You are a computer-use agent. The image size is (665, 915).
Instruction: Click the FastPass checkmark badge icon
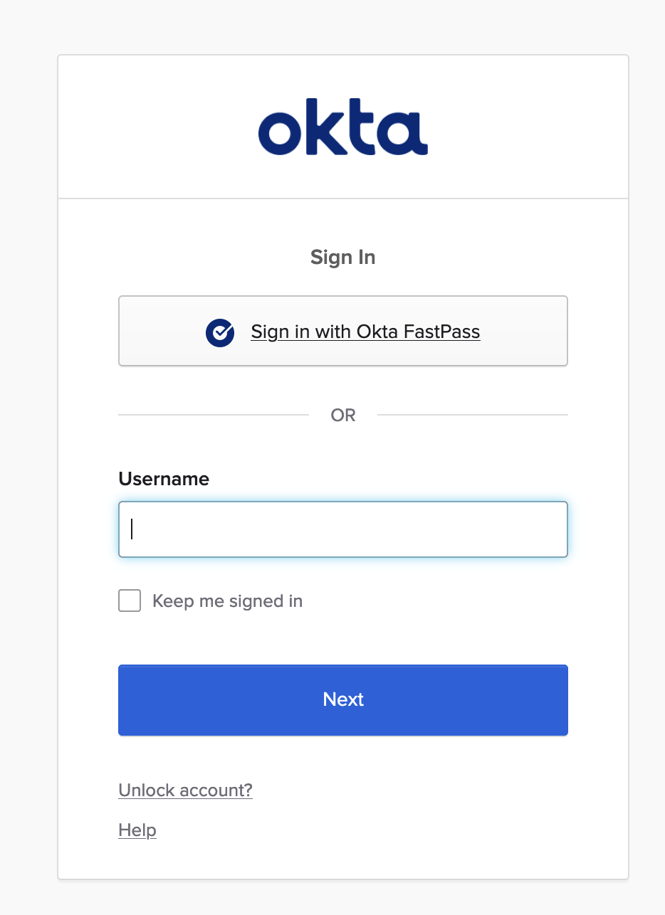tap(220, 332)
